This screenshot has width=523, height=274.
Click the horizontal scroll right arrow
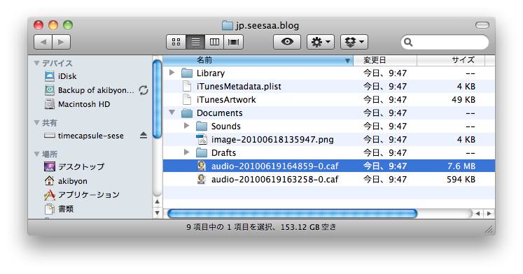pos(489,213)
